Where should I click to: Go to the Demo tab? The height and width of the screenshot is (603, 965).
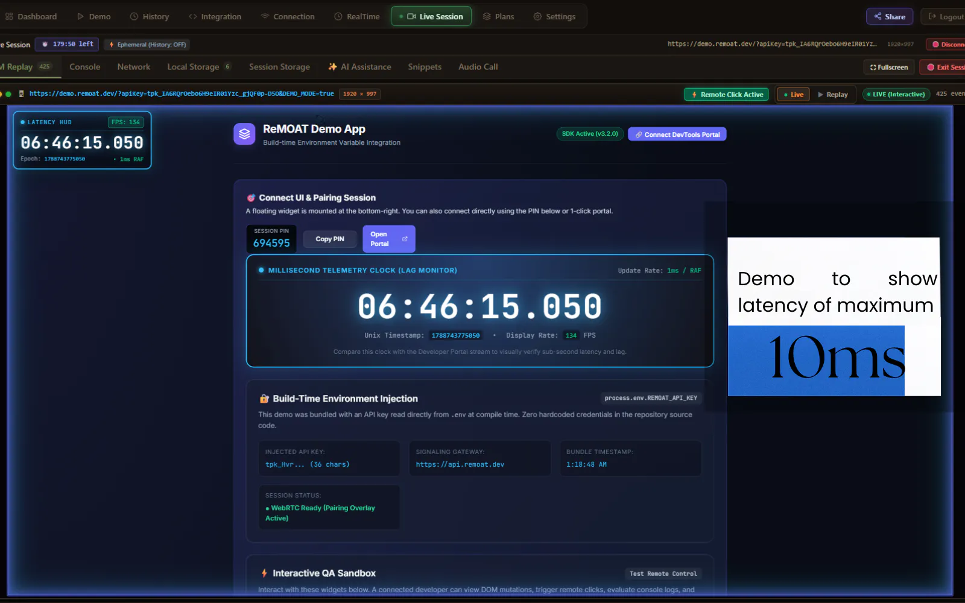[93, 16]
